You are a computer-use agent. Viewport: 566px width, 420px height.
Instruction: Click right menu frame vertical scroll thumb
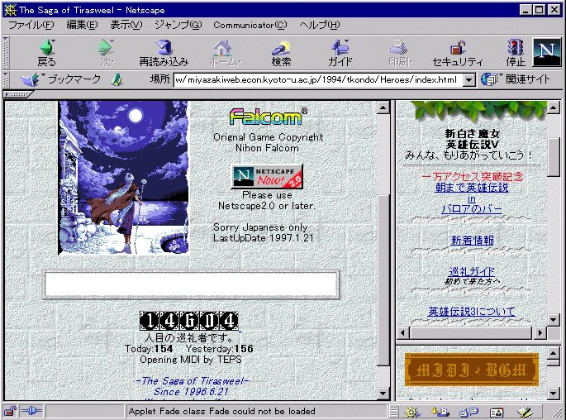pyautogui.click(x=554, y=157)
